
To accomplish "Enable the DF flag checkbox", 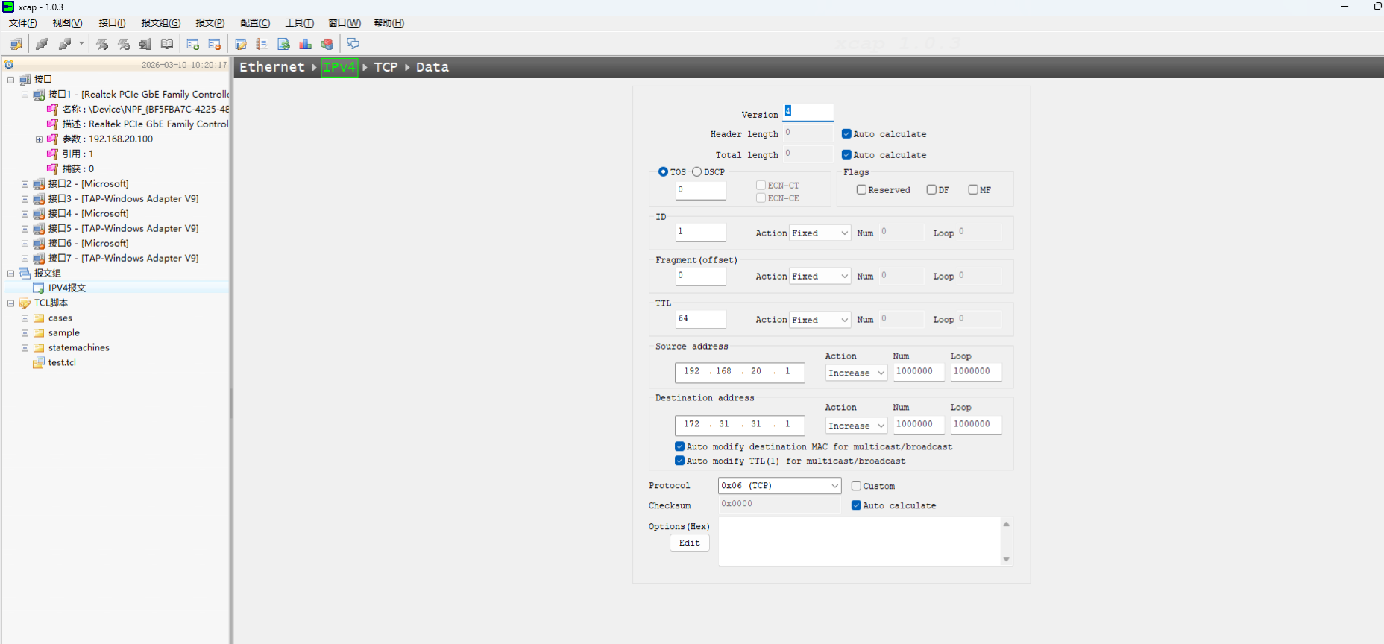I will [x=931, y=190].
